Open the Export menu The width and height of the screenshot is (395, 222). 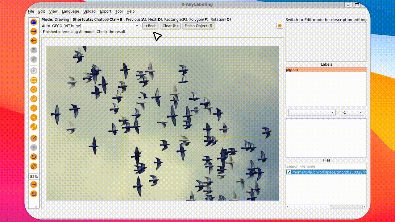[105, 11]
